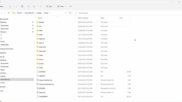Select the data-x folder row

84,59
